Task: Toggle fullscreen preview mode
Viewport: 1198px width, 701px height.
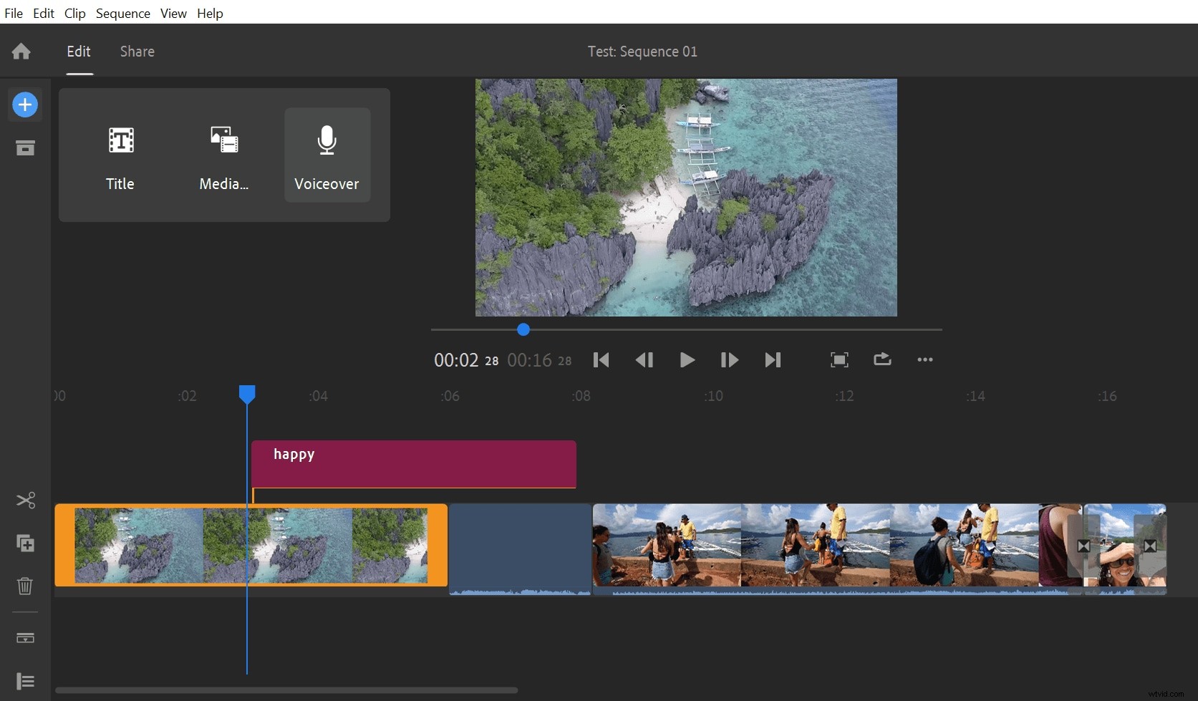Action: point(839,359)
